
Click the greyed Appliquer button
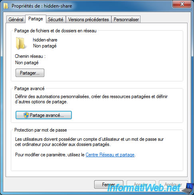[x=173, y=184]
